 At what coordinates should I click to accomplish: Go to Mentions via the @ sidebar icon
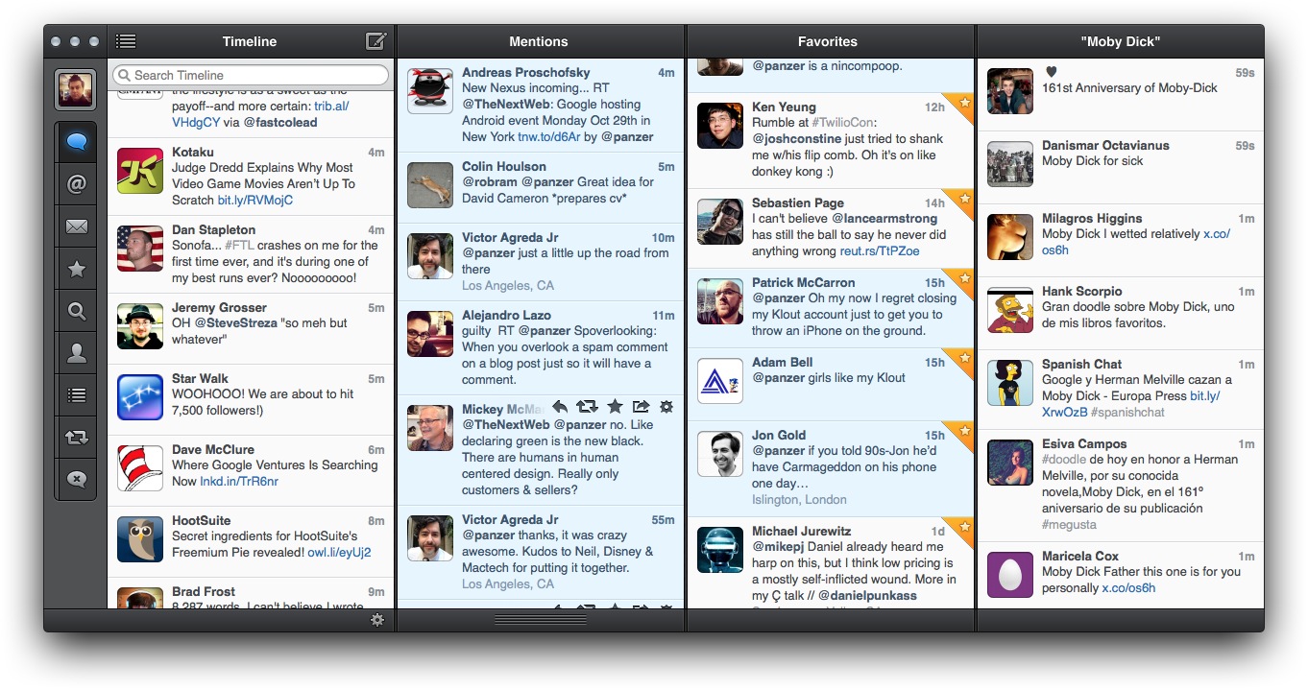(77, 184)
